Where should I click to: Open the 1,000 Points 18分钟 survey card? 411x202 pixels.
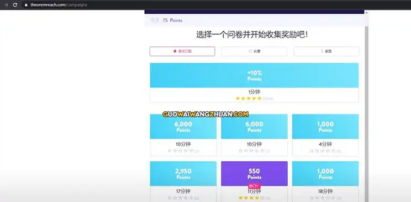pyautogui.click(x=325, y=181)
